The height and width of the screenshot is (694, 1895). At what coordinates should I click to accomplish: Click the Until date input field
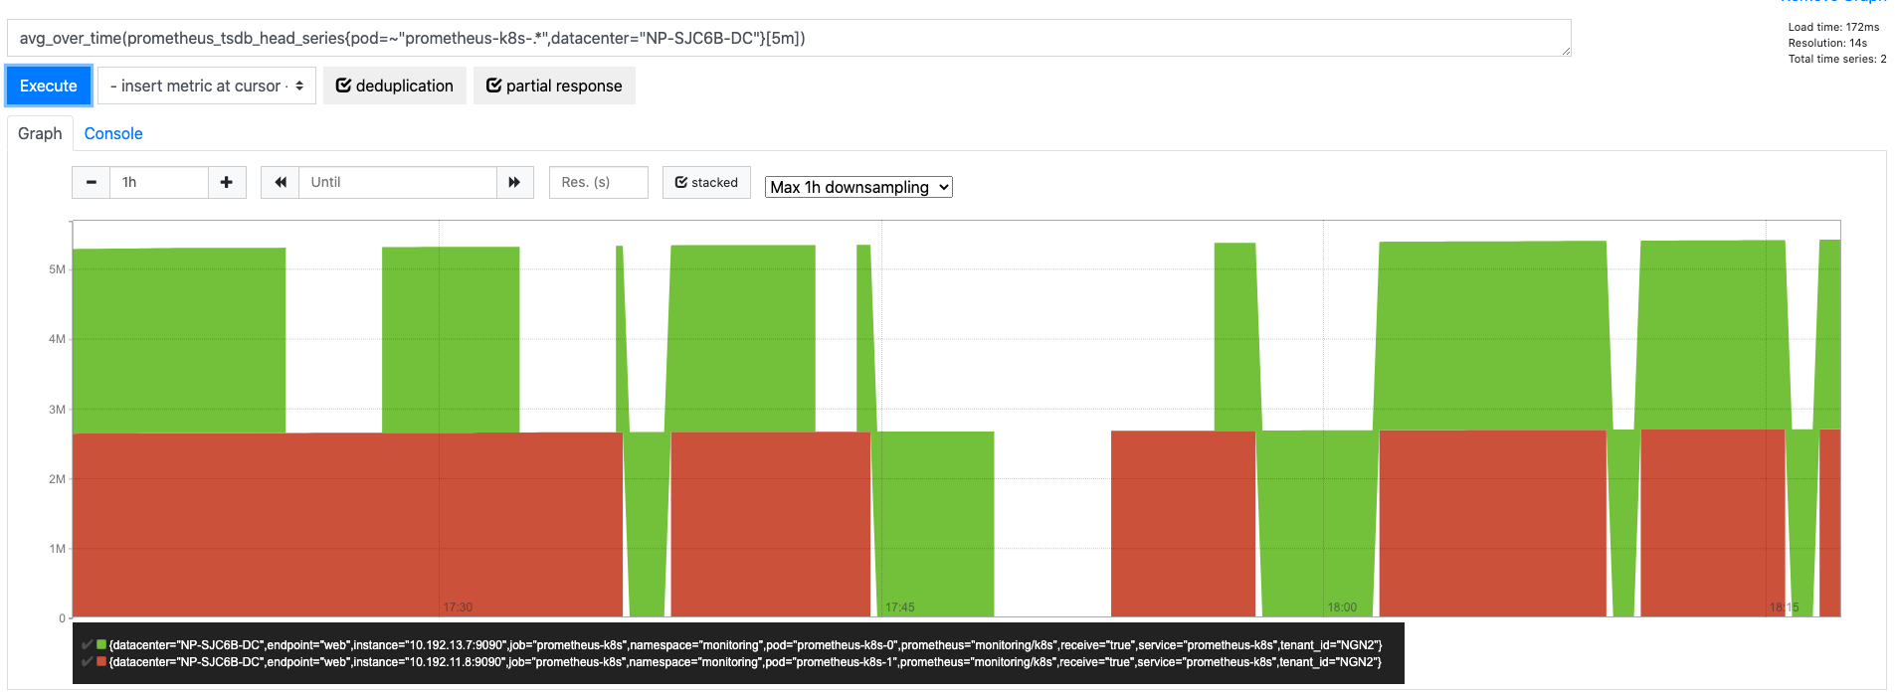click(x=398, y=182)
